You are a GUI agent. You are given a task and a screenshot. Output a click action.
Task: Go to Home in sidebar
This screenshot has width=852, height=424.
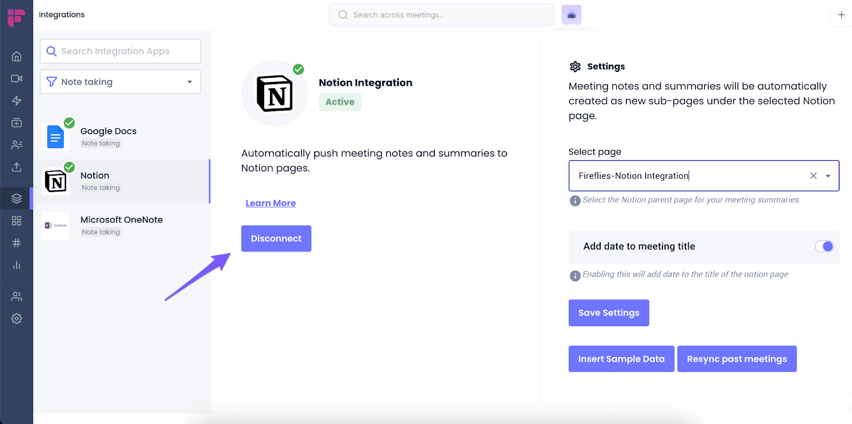[x=17, y=56]
